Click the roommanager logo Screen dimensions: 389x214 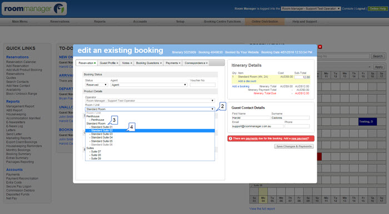click(34, 9)
